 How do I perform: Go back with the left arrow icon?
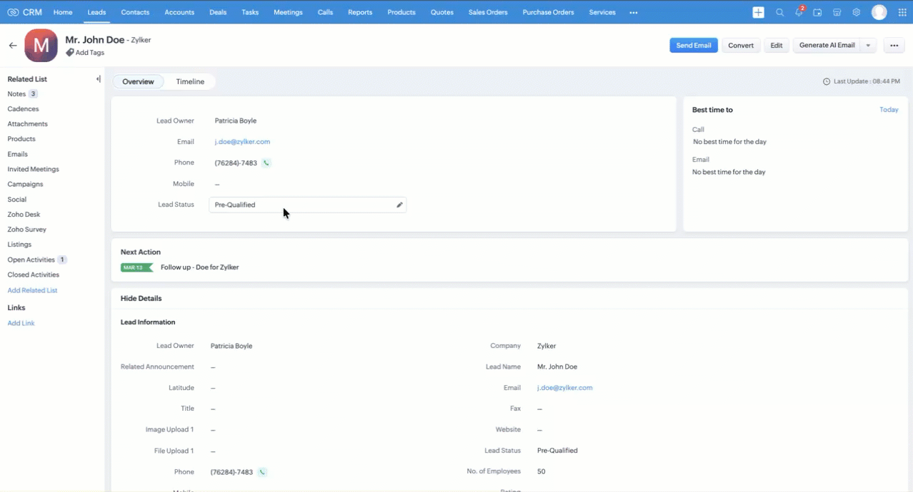tap(13, 45)
